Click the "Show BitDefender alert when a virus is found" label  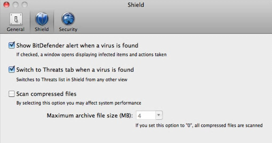pyautogui.click(x=77, y=45)
